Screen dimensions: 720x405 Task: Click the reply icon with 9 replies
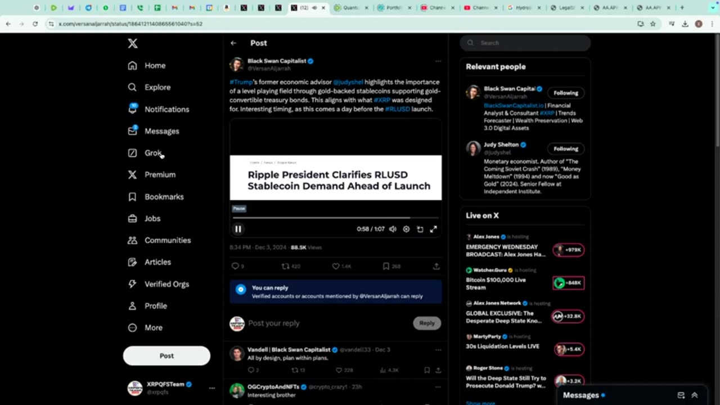click(235, 266)
